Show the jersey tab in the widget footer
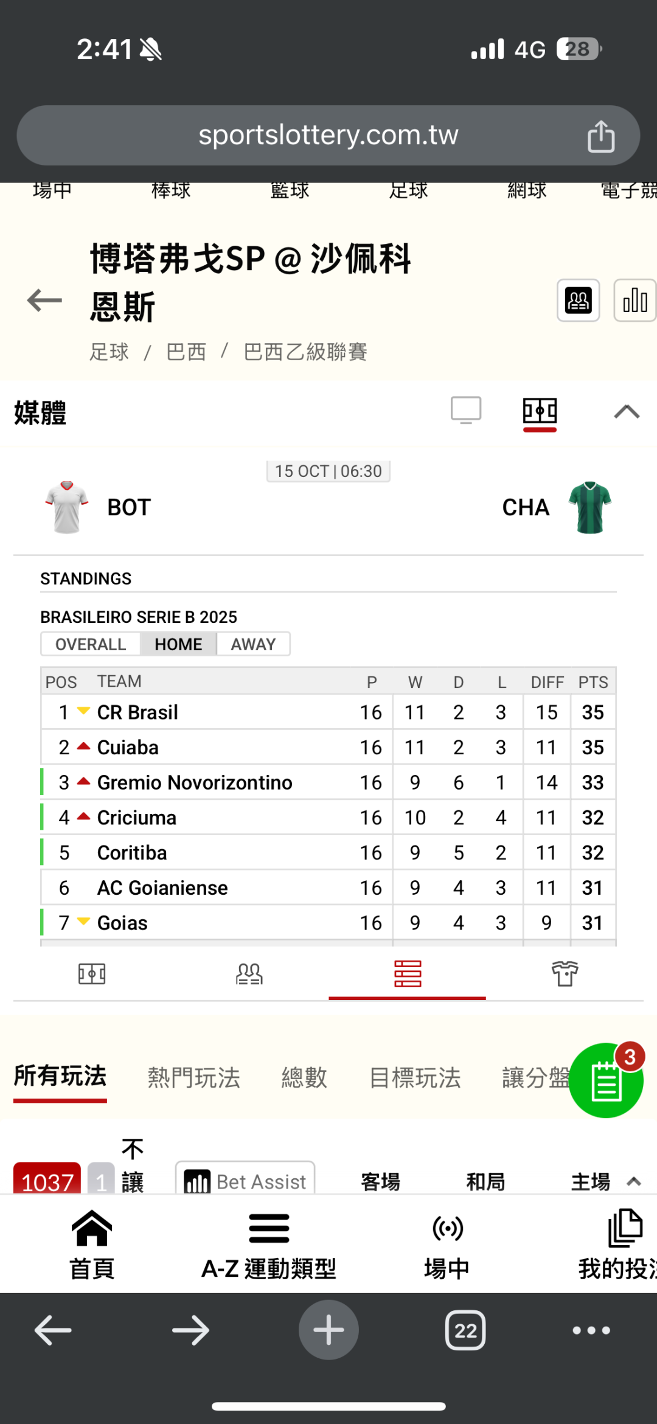 [565, 974]
